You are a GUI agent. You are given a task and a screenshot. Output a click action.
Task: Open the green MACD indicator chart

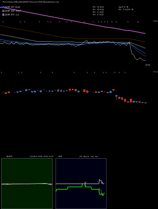(x=27, y=184)
